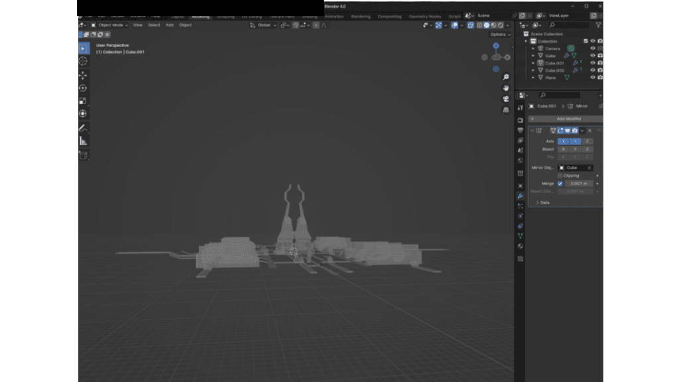
Task: Open the Add menu in viewport
Action: pos(169,25)
